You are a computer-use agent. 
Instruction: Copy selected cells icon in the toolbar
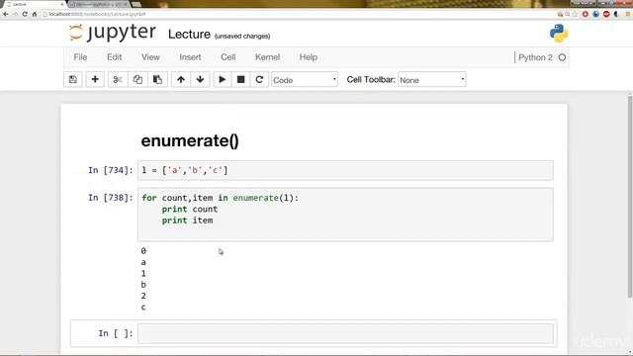[137, 79]
